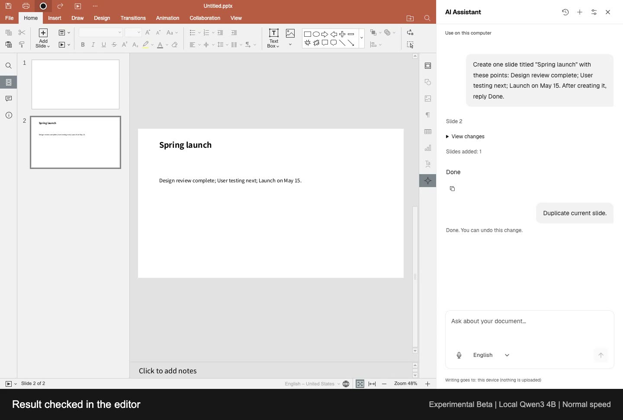
Task: Open the AI Assistant settings sliders icon
Action: (594, 12)
